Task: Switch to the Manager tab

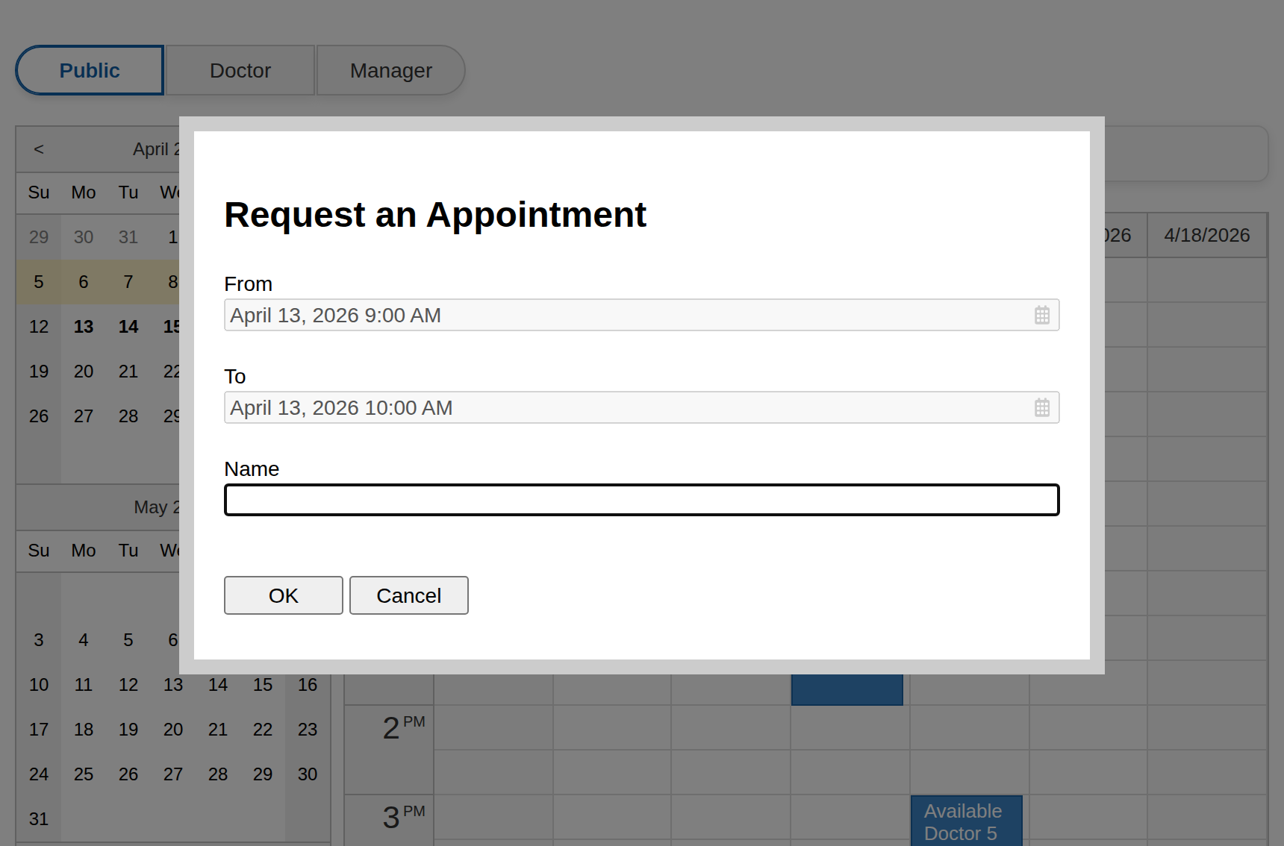Action: click(x=390, y=69)
